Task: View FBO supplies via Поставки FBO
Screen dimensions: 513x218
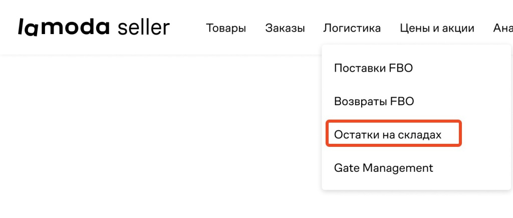Action: click(373, 68)
